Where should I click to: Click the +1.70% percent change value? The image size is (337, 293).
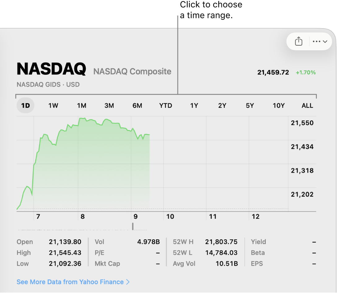[x=306, y=72]
